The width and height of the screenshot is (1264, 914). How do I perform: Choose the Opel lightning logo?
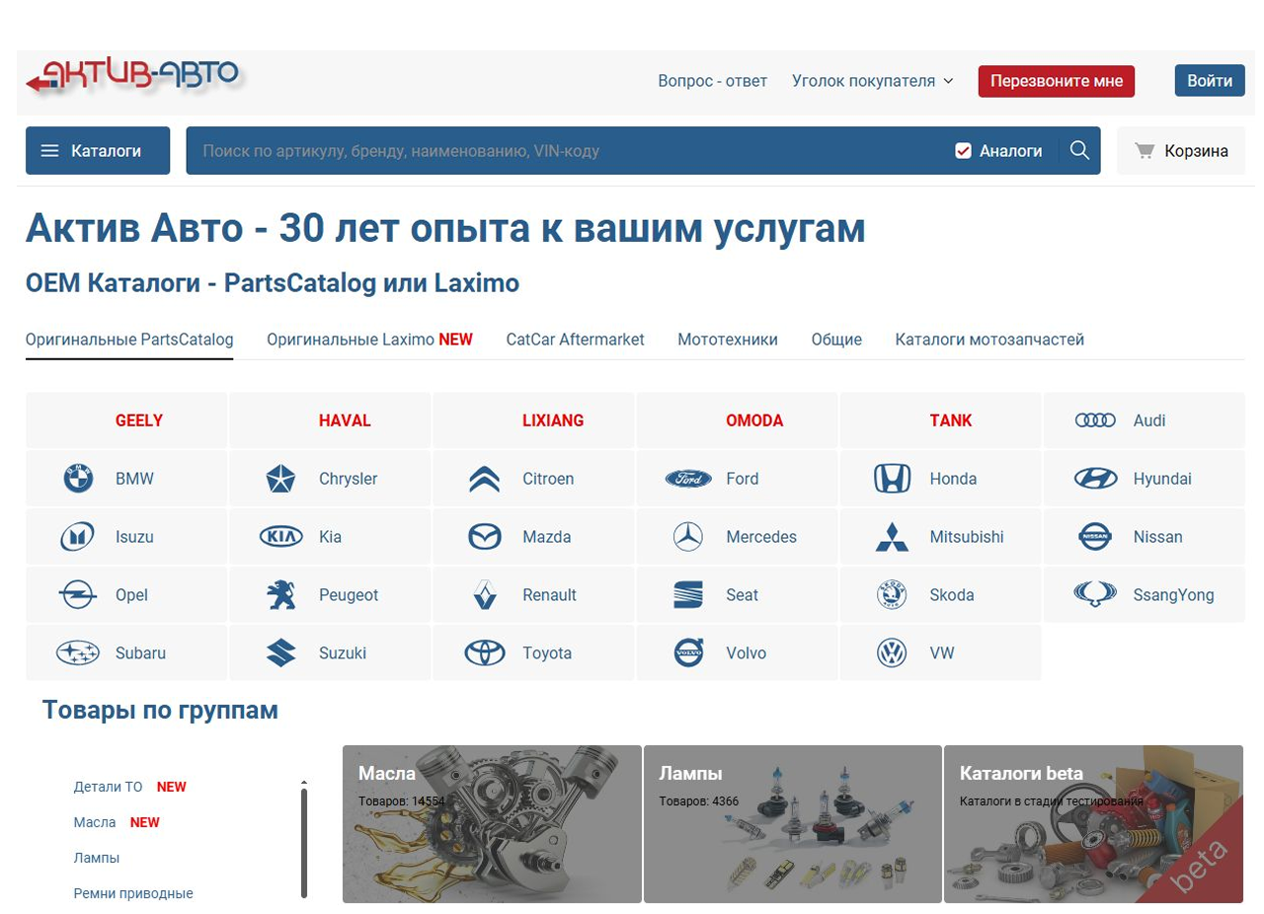[x=78, y=595]
